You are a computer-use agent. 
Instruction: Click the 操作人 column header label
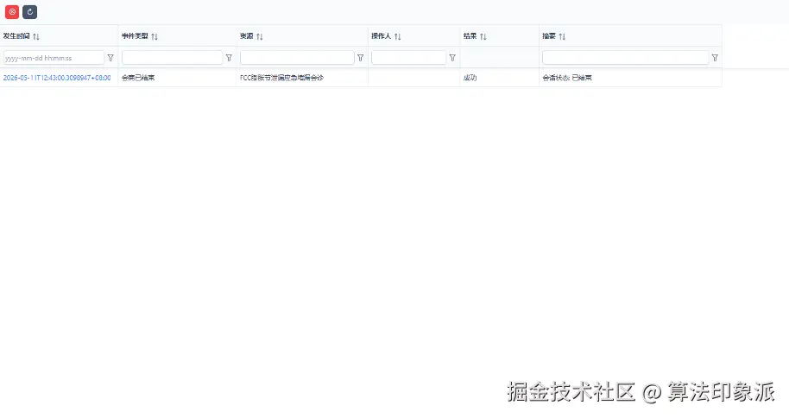click(381, 36)
